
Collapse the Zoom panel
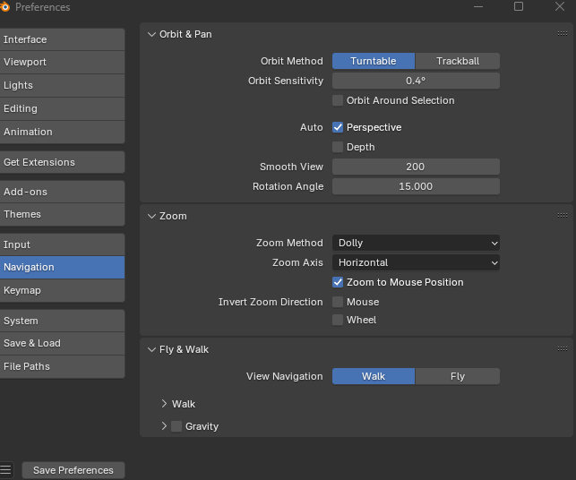click(151, 216)
